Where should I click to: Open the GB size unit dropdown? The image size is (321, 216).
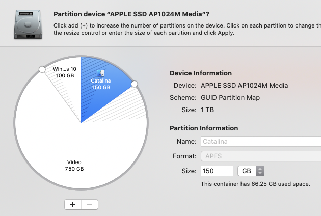[253, 171]
